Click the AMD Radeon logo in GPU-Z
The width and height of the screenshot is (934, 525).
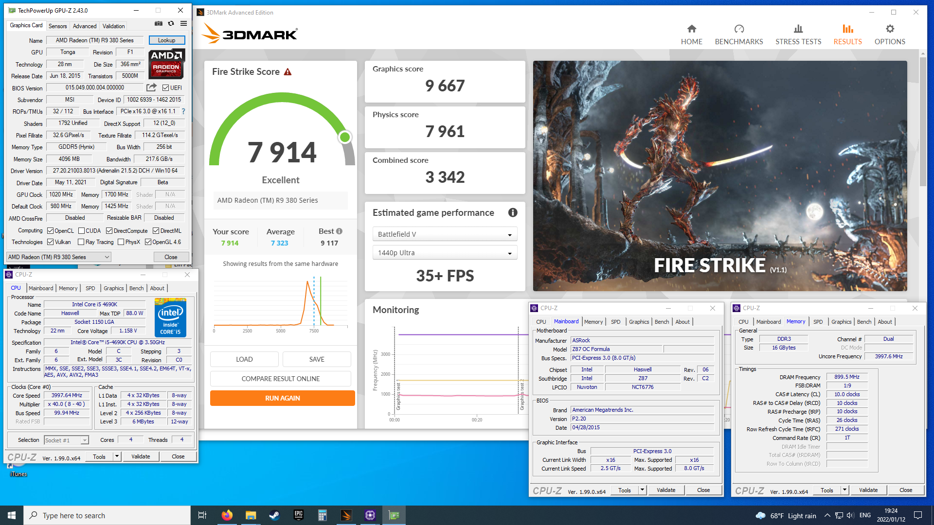pos(166,64)
